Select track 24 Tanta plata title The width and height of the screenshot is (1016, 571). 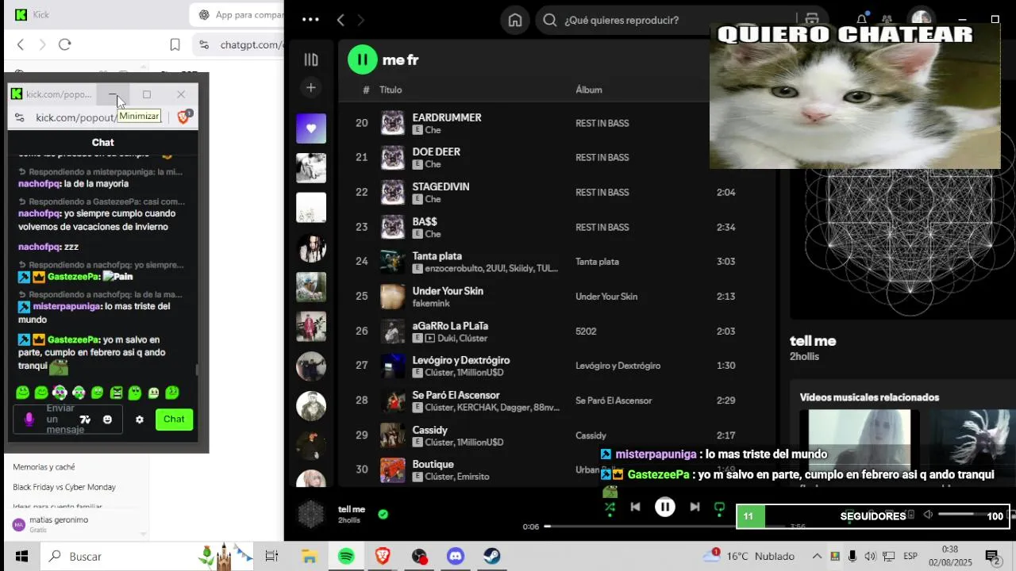pos(437,256)
